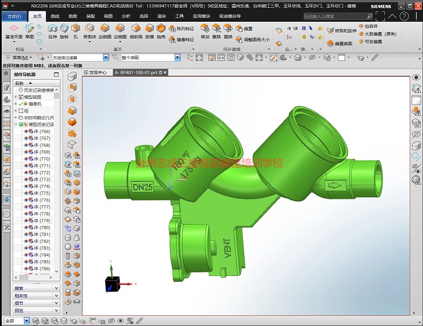Click the 倒斜角 (Chamfer) tool
The image size is (423, 326).
coord(136,31)
